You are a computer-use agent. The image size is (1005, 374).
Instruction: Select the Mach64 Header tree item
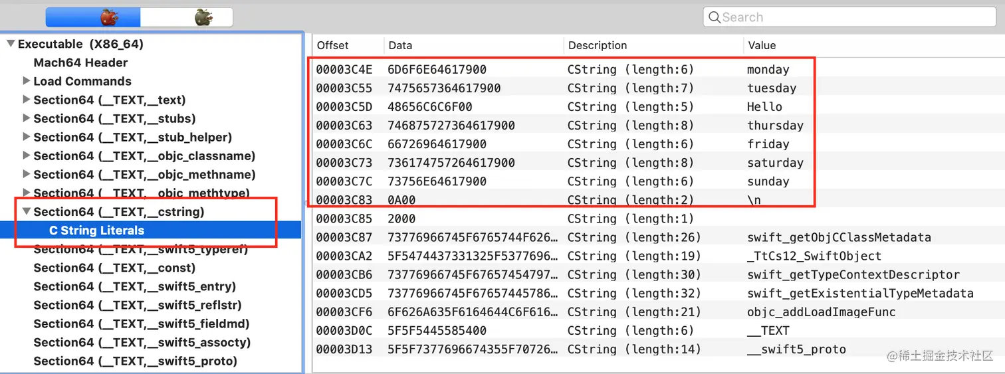(80, 62)
